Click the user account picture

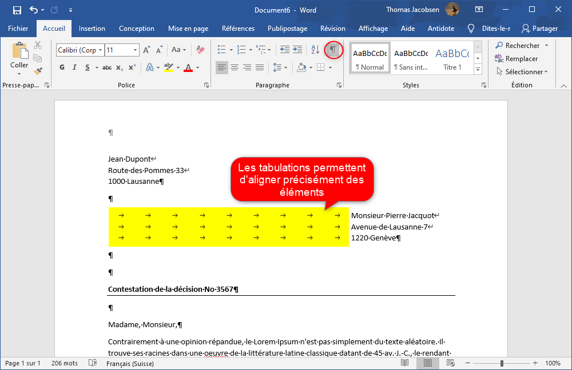452,10
